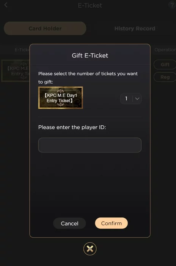Click the 'Please enter the player ID' label
The image size is (176, 266).
pos(72,127)
